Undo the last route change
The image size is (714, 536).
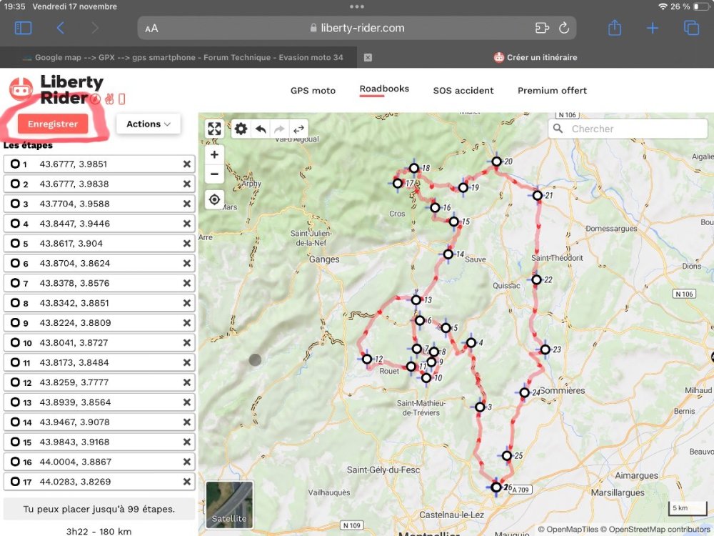tap(261, 129)
